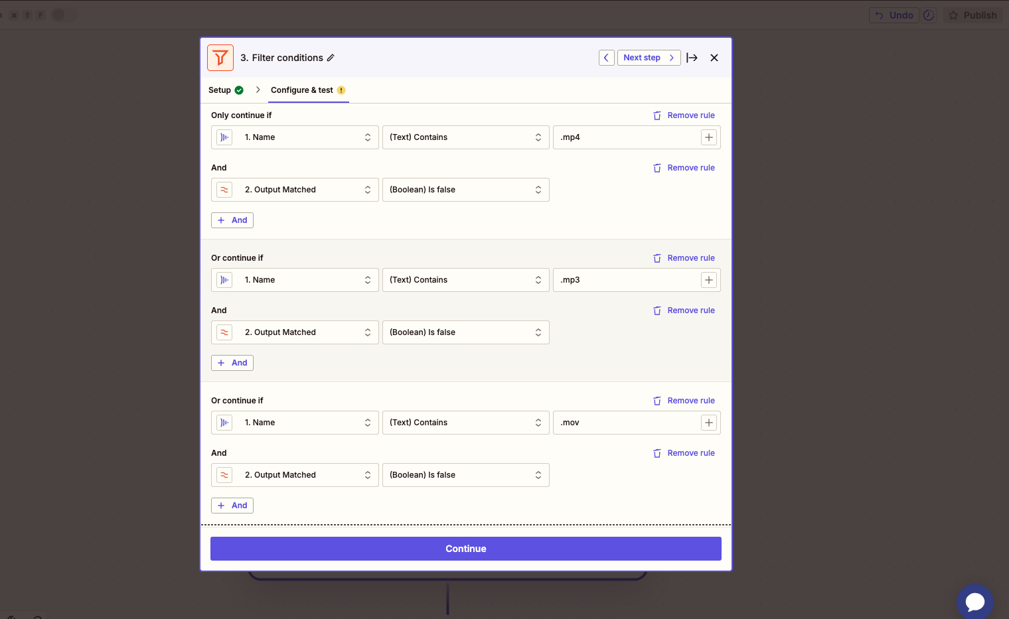Remove rule in 'Only continue if' group

point(684,115)
